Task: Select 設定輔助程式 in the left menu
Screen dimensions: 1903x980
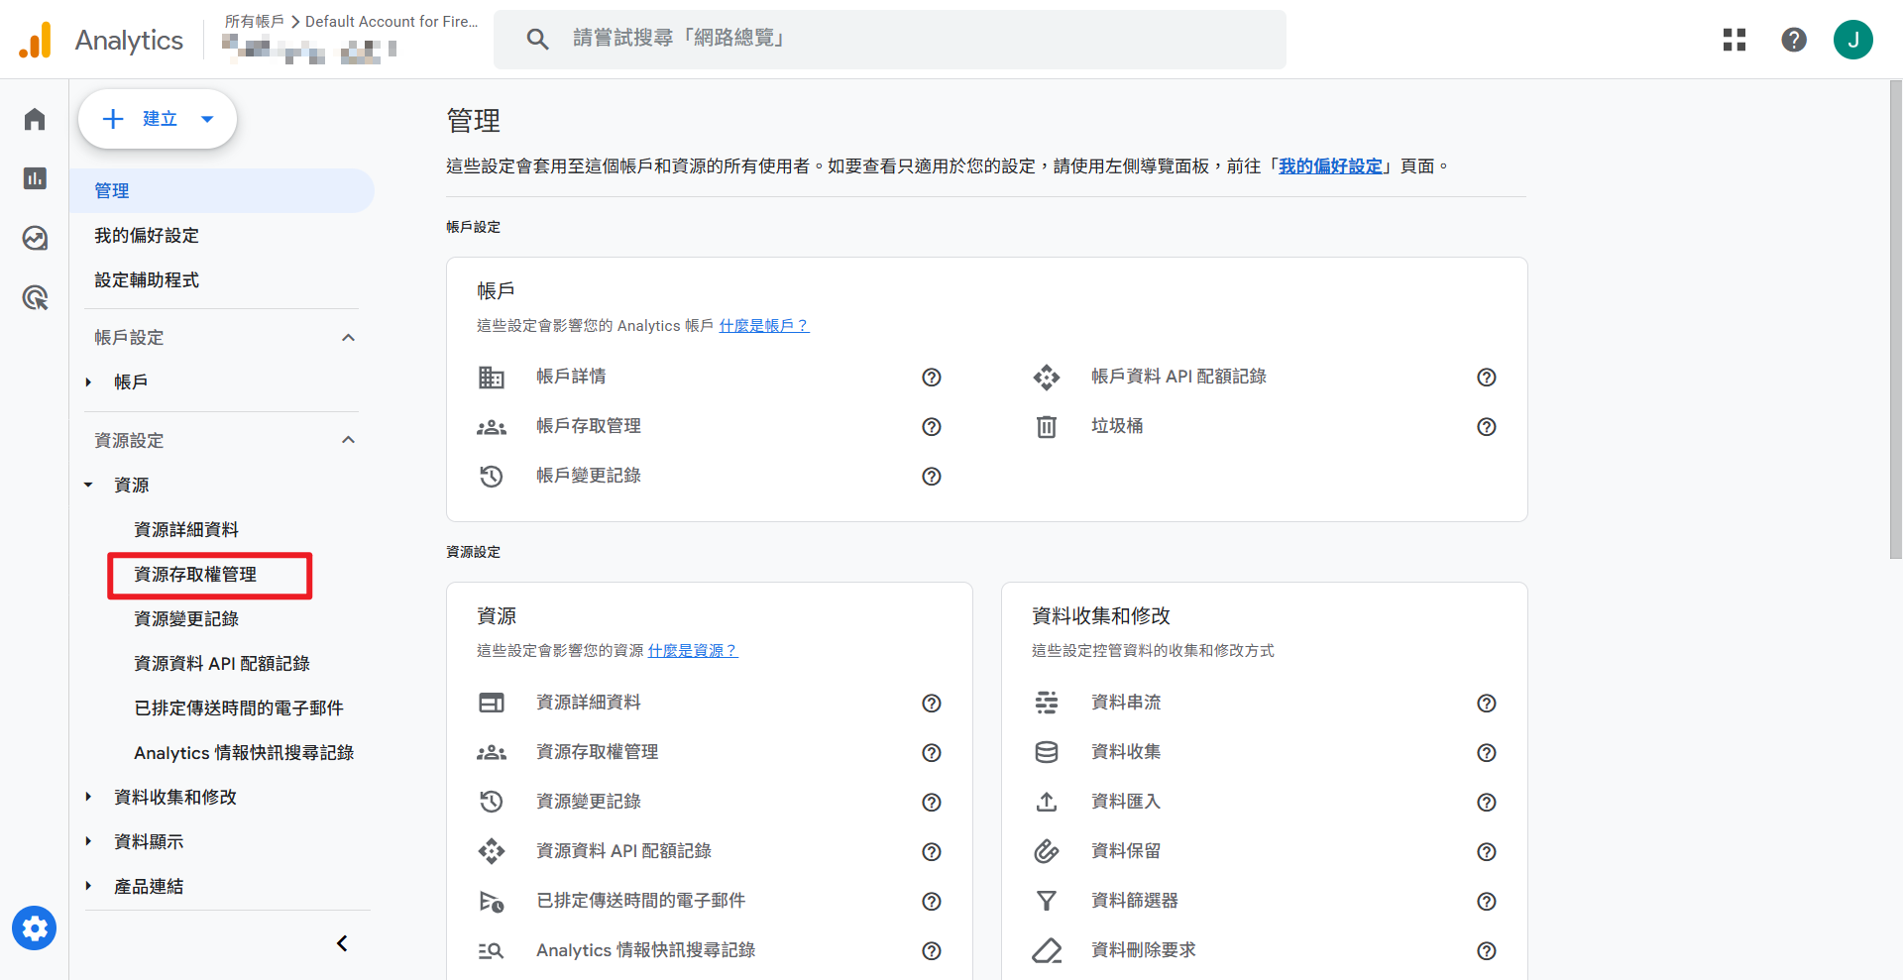Action: [x=145, y=279]
